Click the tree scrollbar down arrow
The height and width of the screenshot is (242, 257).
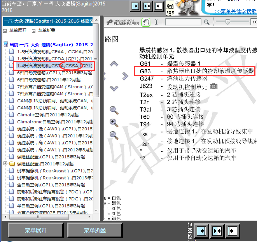(96, 210)
